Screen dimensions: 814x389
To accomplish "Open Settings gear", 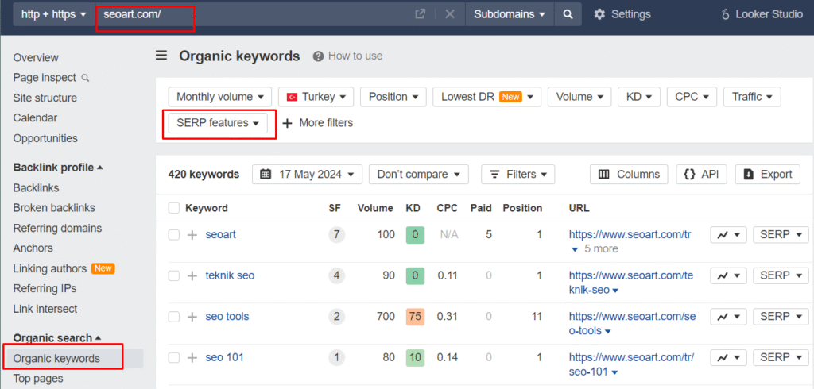I will [x=599, y=14].
